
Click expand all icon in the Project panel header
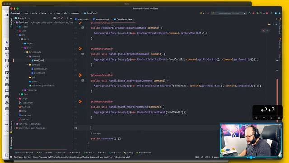point(58,18)
